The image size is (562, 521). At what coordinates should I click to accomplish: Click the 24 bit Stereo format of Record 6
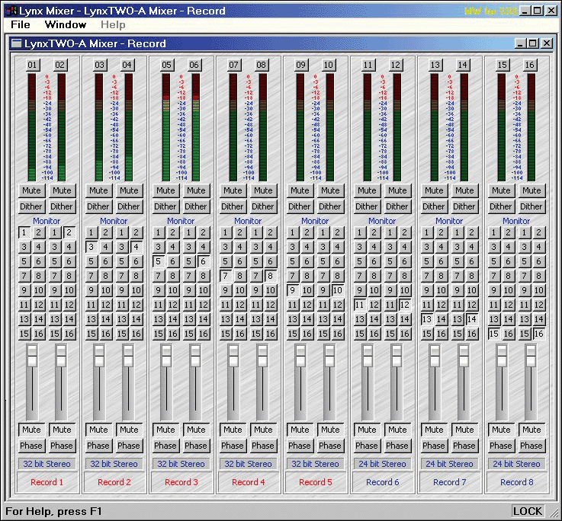pos(382,464)
